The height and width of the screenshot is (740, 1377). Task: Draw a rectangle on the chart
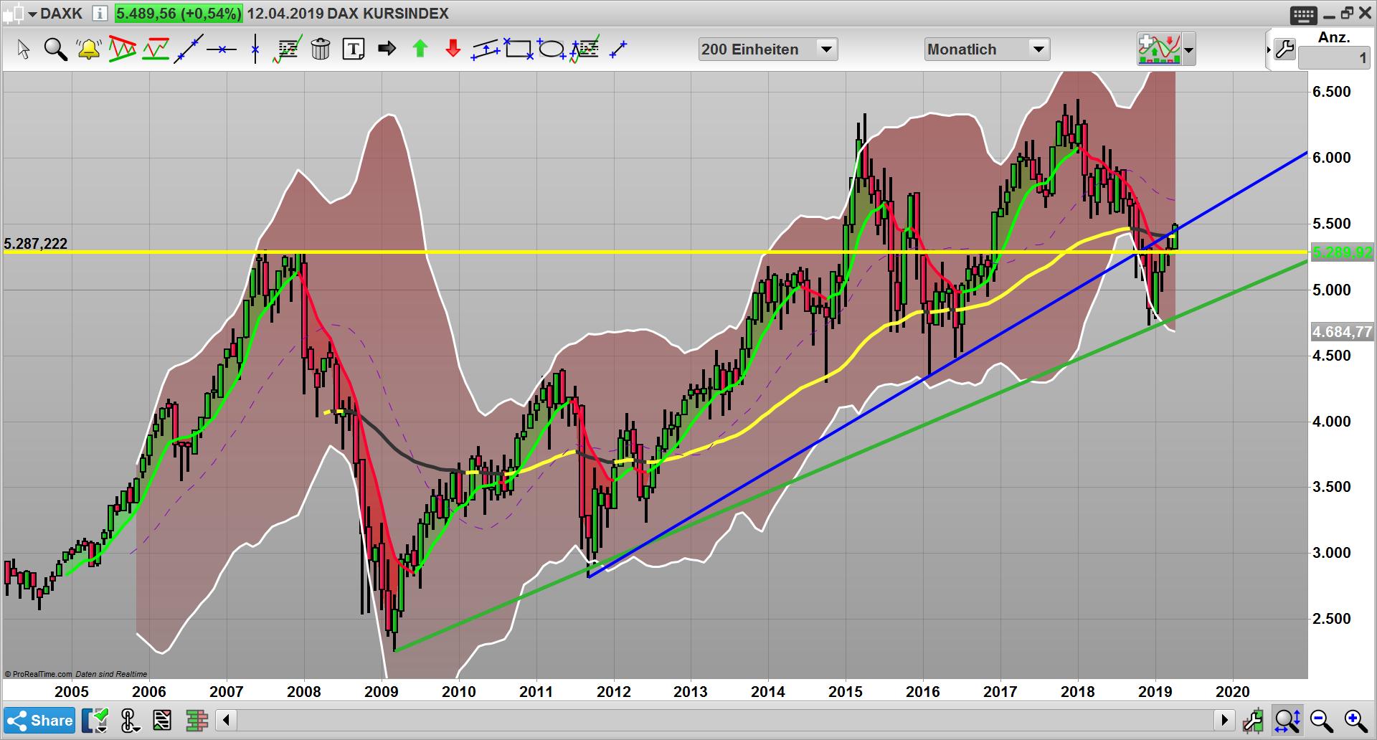pyautogui.click(x=519, y=49)
